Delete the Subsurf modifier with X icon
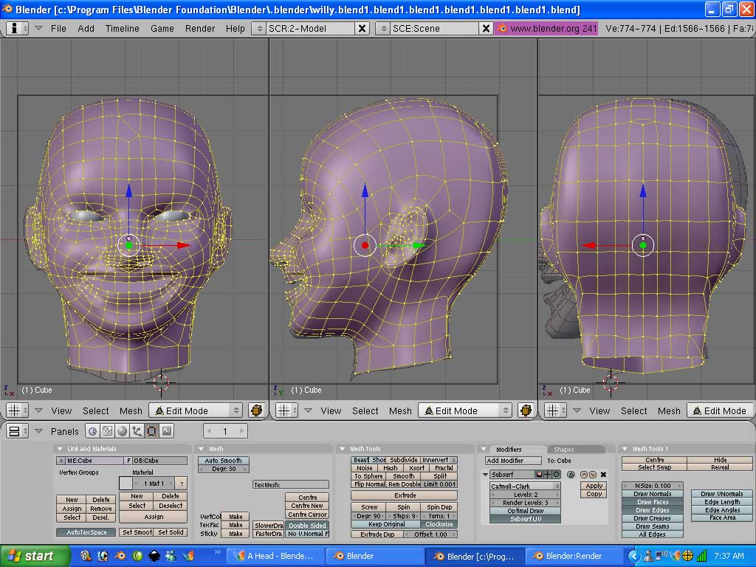 [x=603, y=475]
